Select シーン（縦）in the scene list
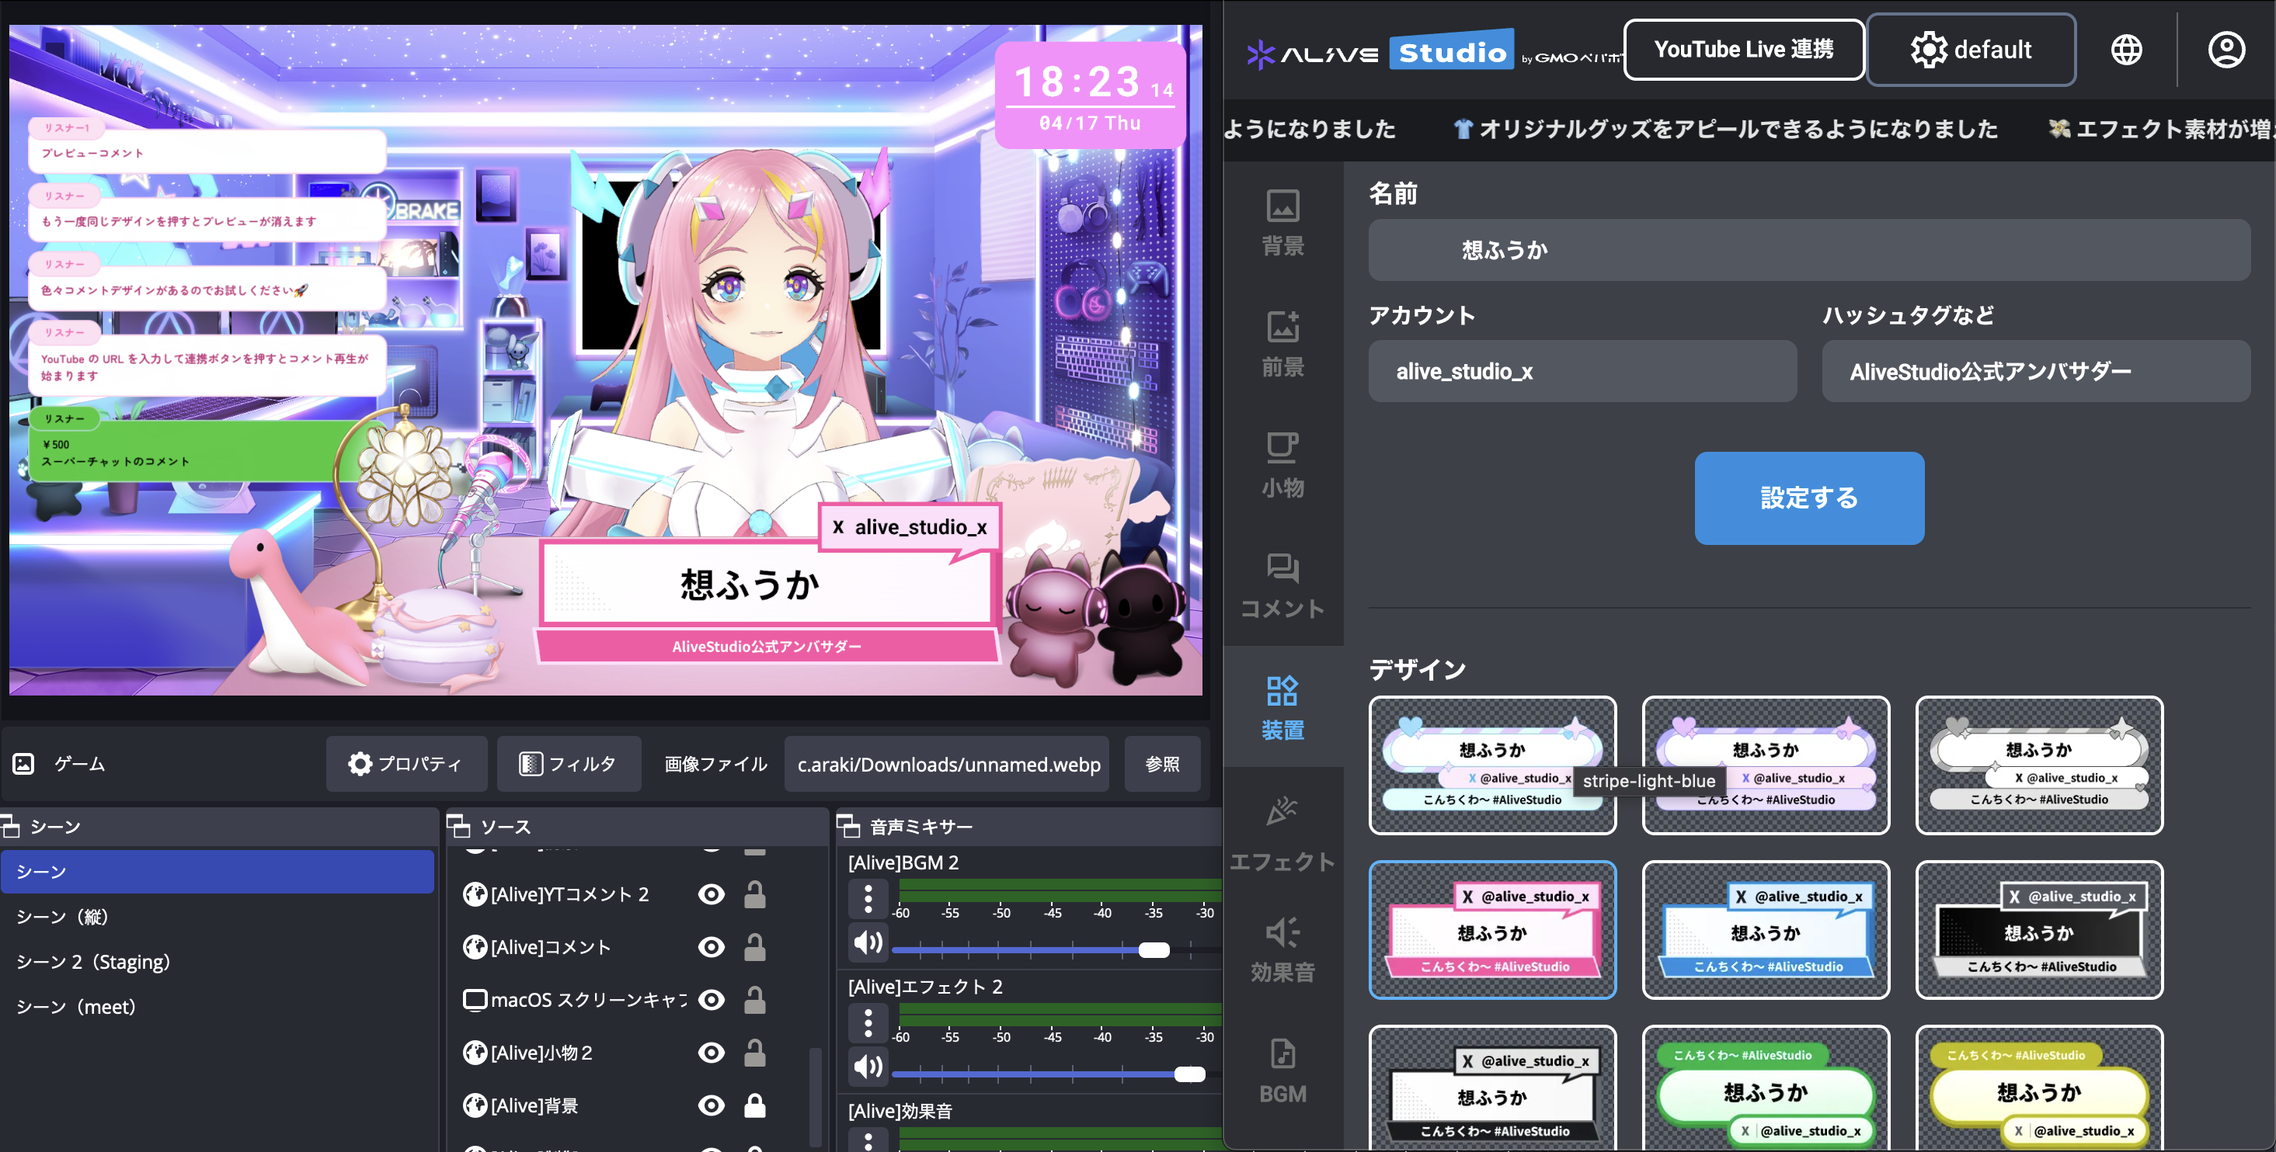This screenshot has width=2276, height=1152. (x=62, y=916)
